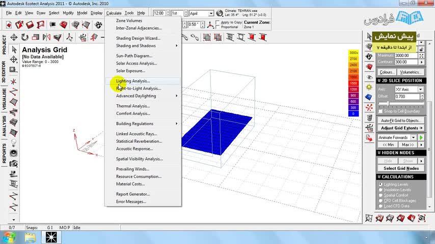The image size is (435, 244).
Task: Open the eye visibility settings panel icon
Action: (369, 77)
